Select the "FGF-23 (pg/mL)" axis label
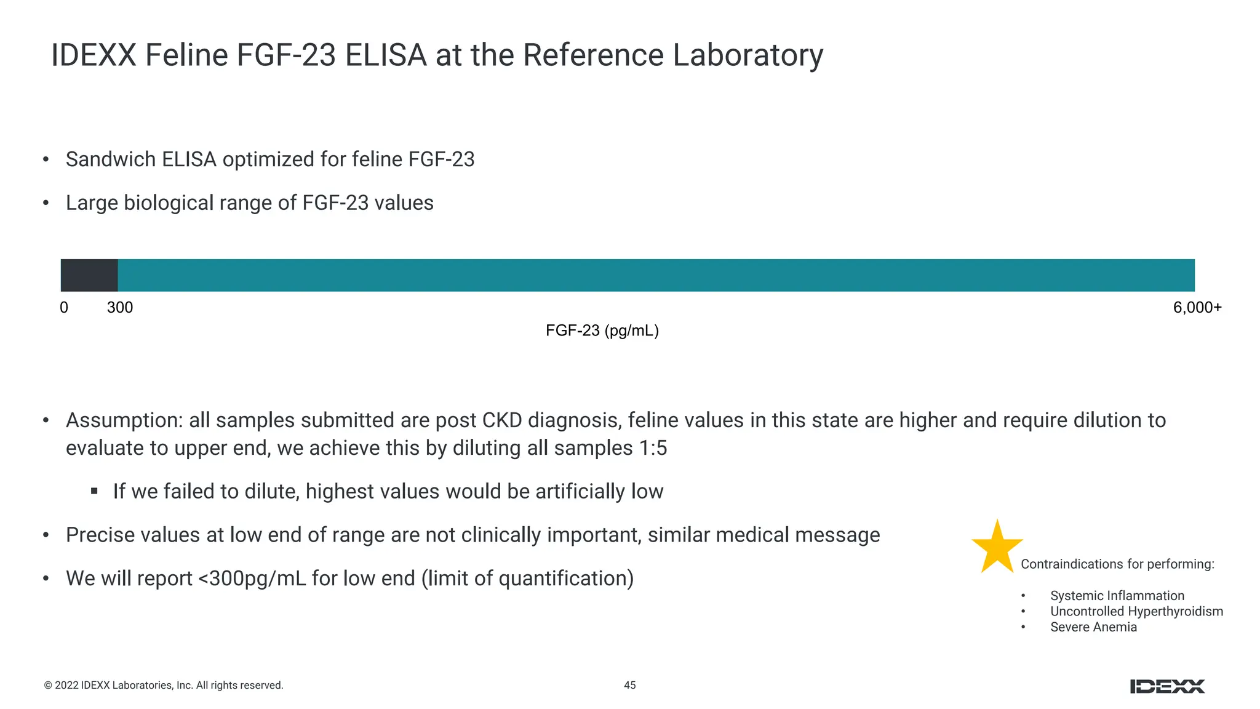The height and width of the screenshot is (709, 1260). click(x=602, y=331)
